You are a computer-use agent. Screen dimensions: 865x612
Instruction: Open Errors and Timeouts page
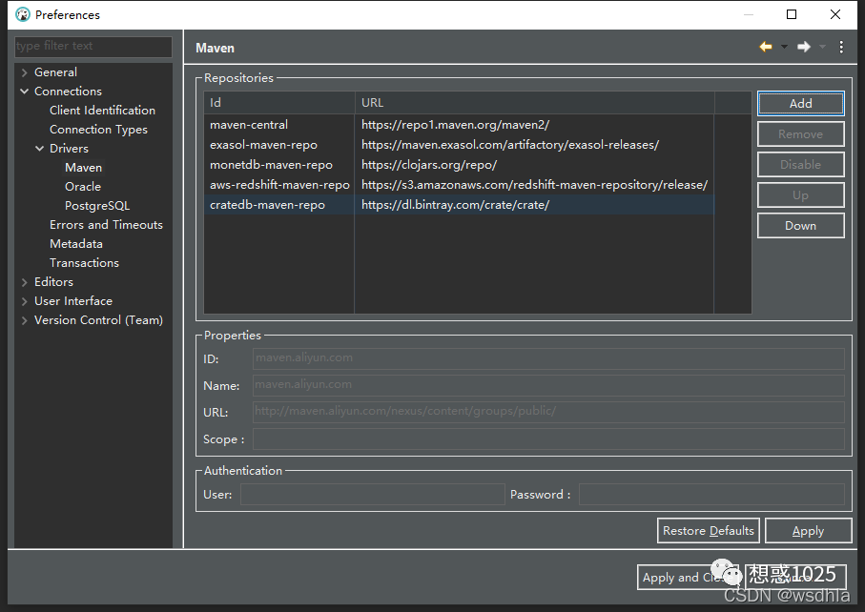point(106,225)
